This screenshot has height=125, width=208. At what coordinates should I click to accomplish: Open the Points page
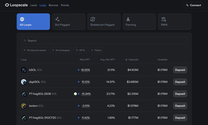point(65,5)
